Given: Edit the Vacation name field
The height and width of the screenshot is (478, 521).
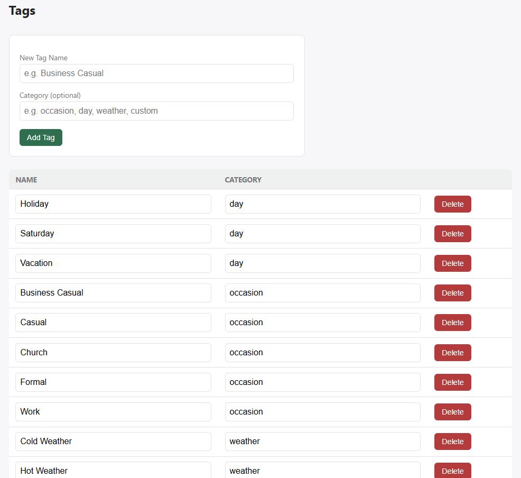Looking at the screenshot, I should [x=113, y=263].
